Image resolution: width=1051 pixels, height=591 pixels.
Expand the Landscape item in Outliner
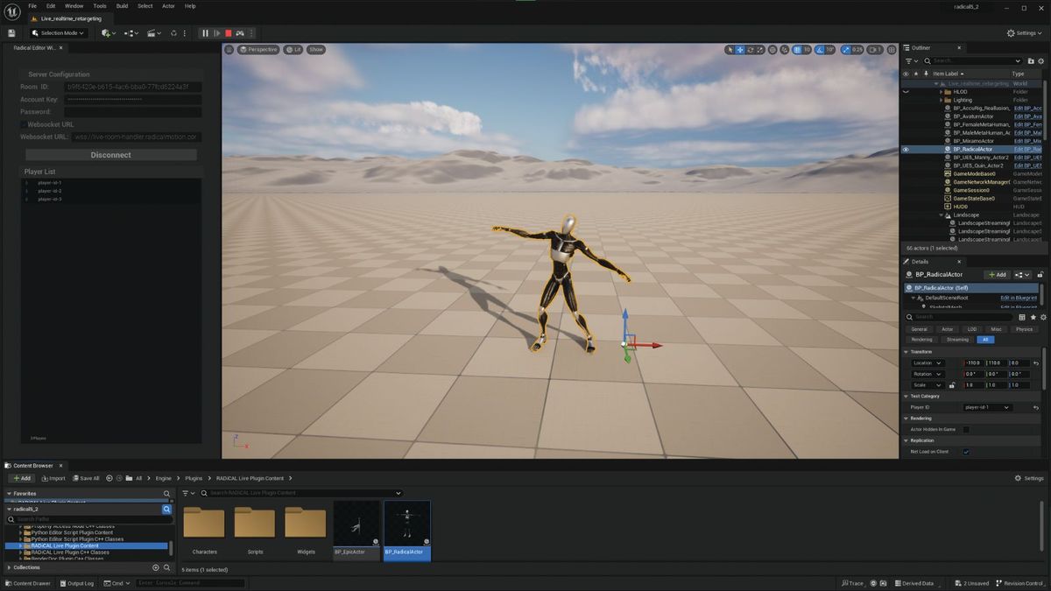[x=942, y=215]
